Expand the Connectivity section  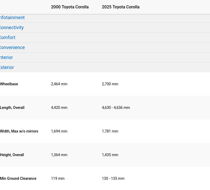[12, 28]
